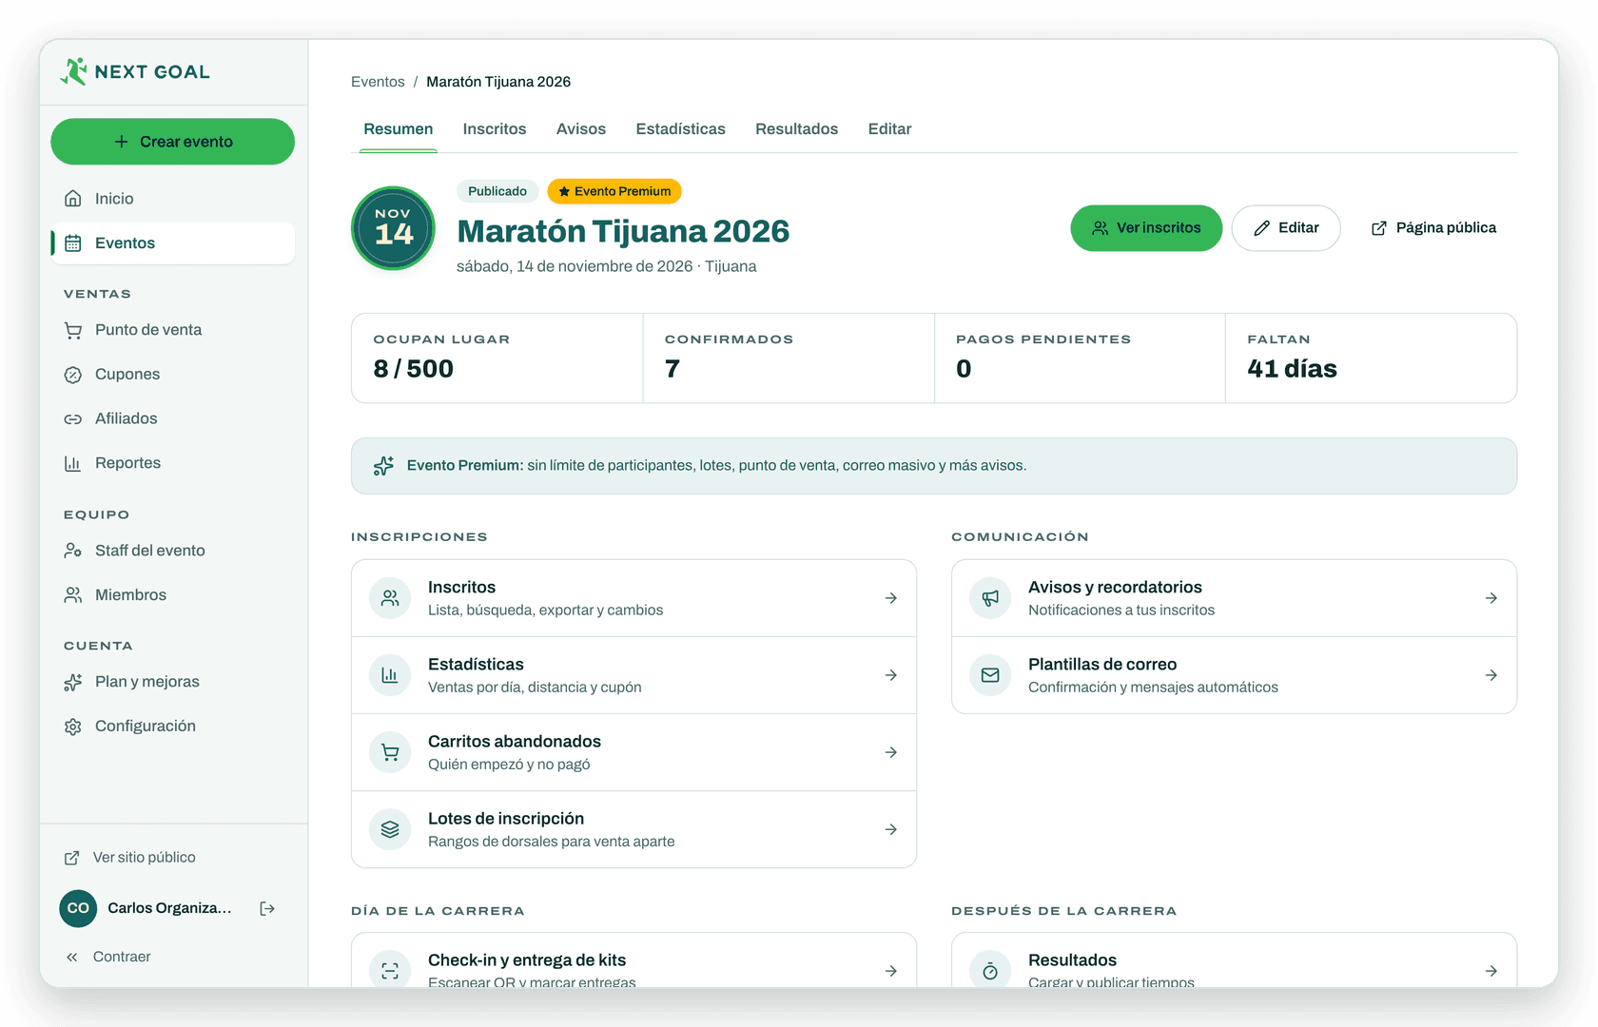
Task: Click the Resultados card stopwatch icon
Action: [x=990, y=971]
